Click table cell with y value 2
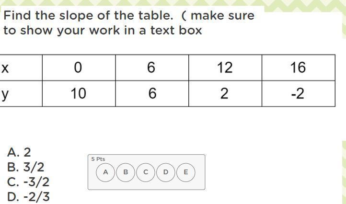The height and width of the screenshot is (204, 346). pyautogui.click(x=225, y=93)
